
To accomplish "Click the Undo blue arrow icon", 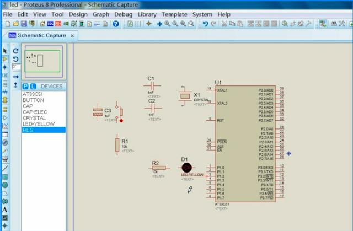I will pos(205,24).
